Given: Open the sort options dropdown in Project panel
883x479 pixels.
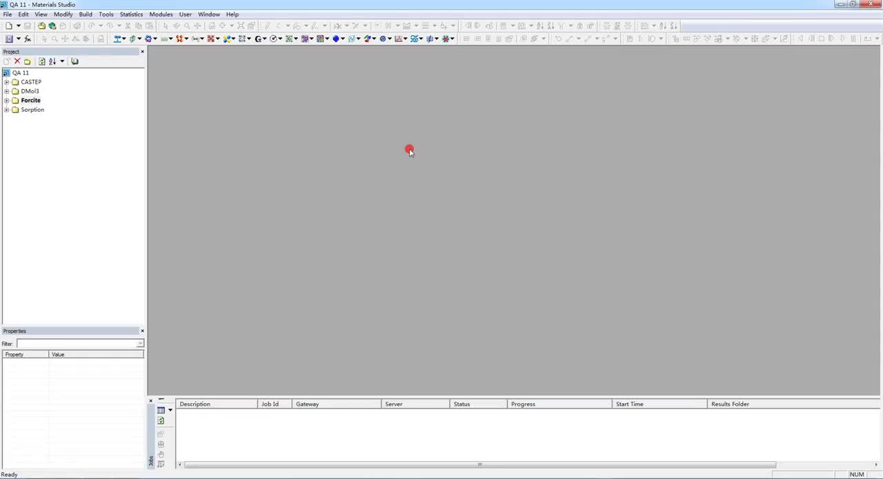Looking at the screenshot, I should (62, 61).
